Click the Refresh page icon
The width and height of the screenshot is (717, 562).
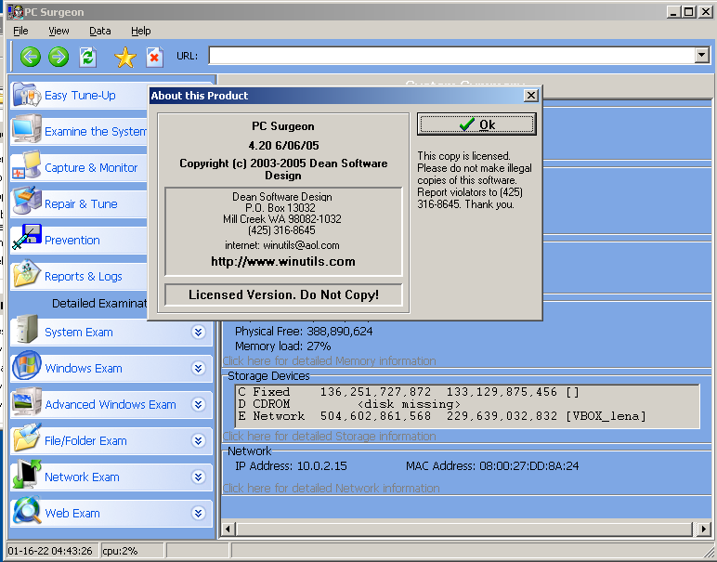(88, 58)
